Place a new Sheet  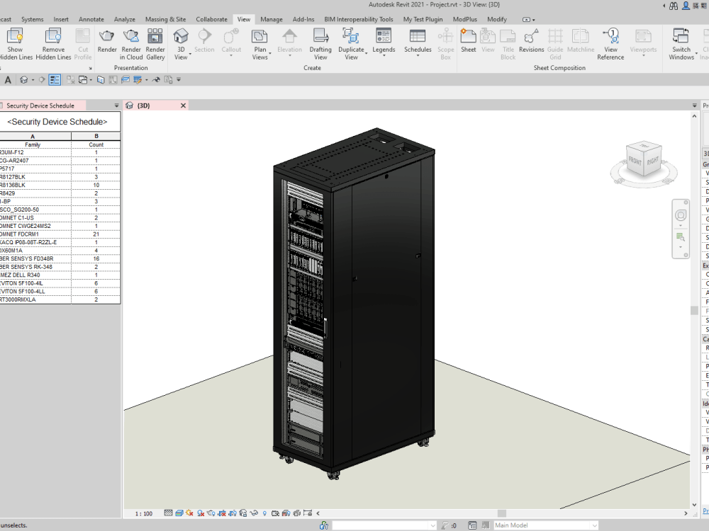pyautogui.click(x=468, y=42)
